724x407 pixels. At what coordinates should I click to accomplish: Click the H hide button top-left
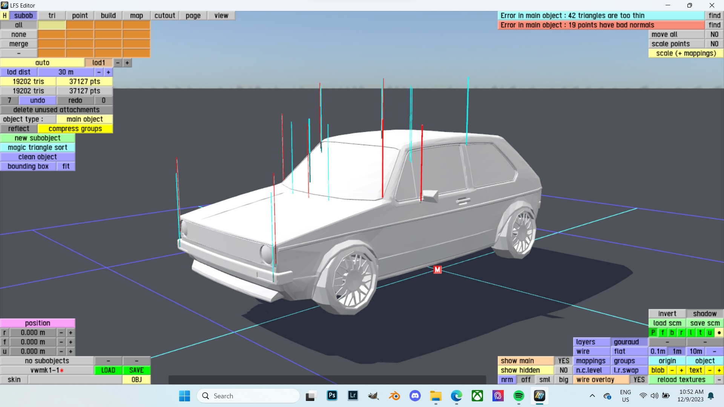(5, 15)
